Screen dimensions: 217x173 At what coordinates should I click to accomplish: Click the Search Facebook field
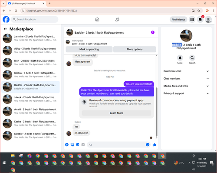35,19
